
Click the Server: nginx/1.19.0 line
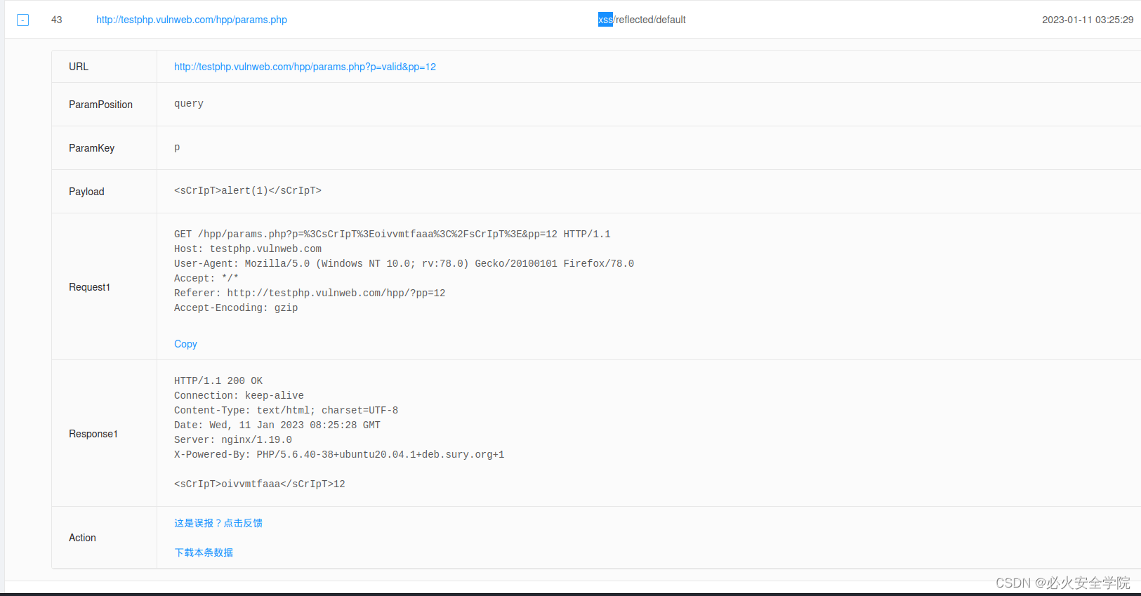233,440
